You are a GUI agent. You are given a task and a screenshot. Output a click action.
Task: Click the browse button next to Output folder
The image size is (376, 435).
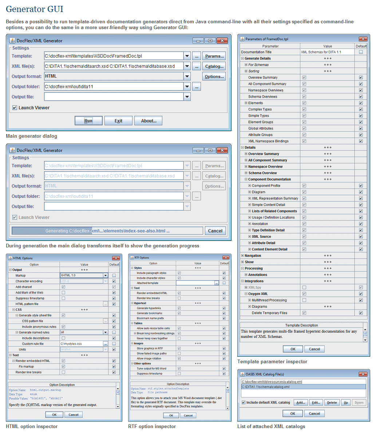point(197,87)
